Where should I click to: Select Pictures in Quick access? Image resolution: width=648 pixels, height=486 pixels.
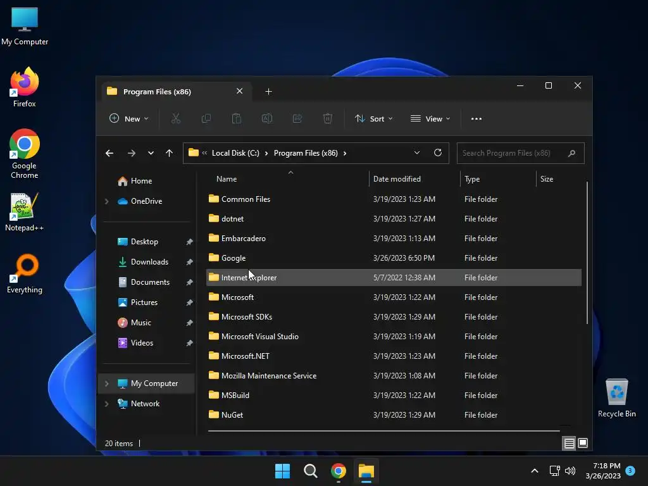(x=137, y=302)
